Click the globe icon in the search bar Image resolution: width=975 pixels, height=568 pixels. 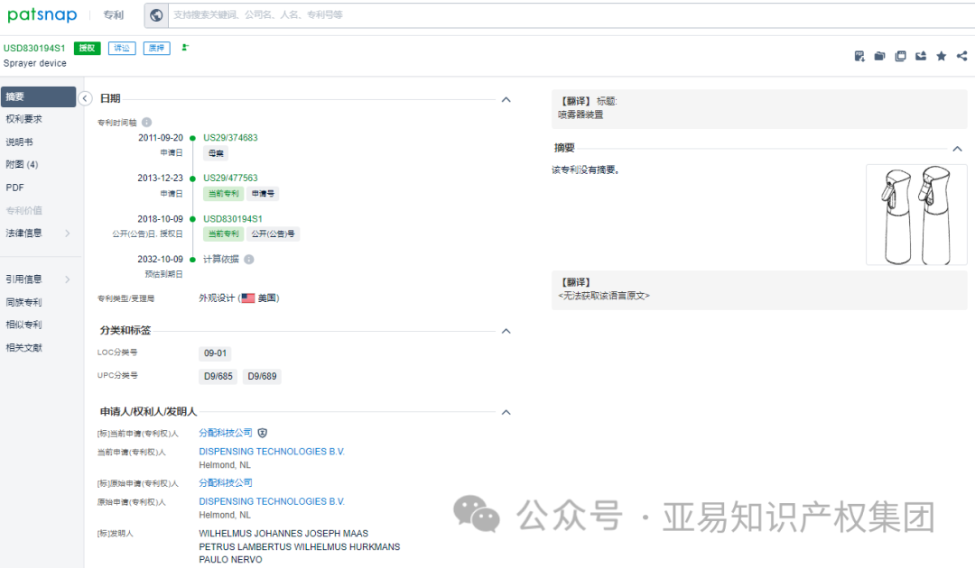pos(153,14)
